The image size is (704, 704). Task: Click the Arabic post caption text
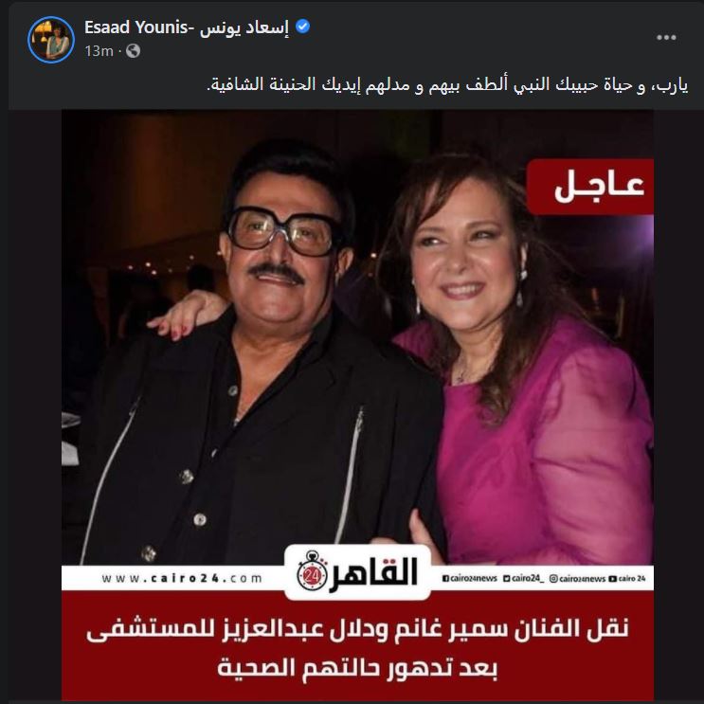pyautogui.click(x=447, y=85)
